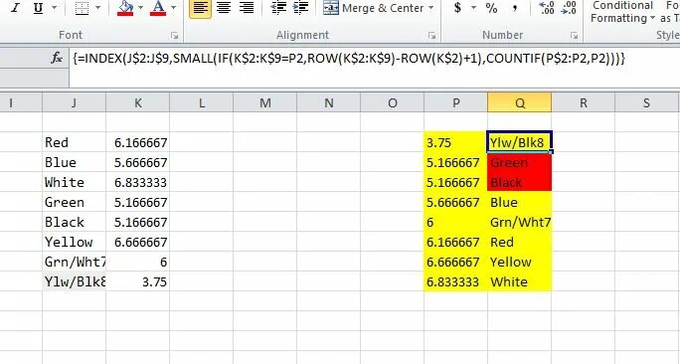
Task: Toggle italic formatting
Action: coord(16,7)
